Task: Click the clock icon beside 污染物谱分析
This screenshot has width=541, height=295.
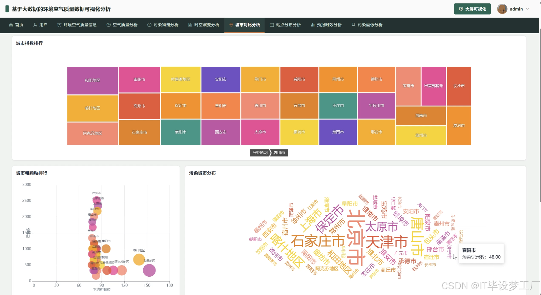Action: 149,25
